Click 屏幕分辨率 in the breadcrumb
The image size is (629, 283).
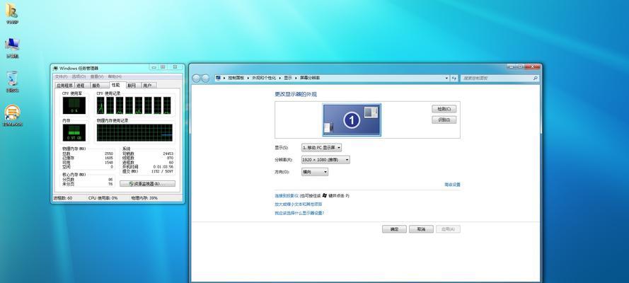[310, 78]
